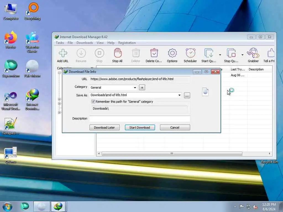Close the Categories panel with X
The height and width of the screenshot is (212, 283).
(92, 68)
